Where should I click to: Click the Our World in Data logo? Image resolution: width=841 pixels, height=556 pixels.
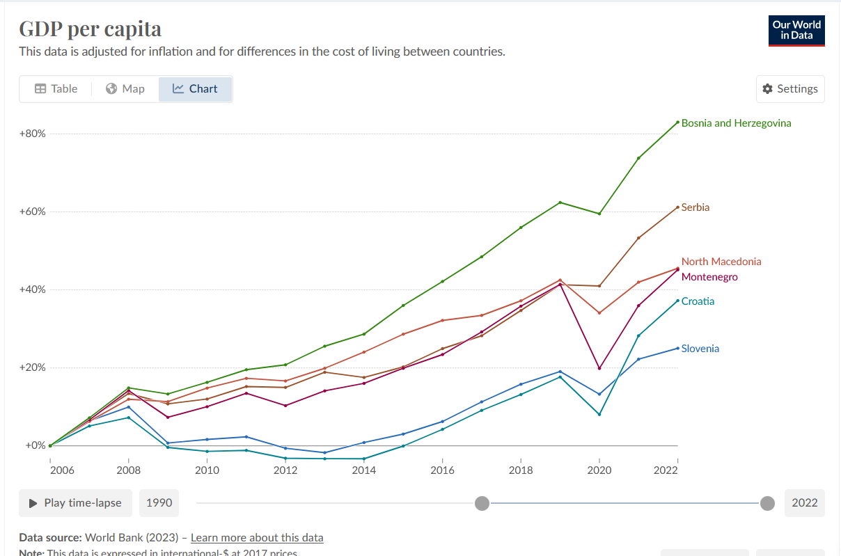pyautogui.click(x=796, y=31)
